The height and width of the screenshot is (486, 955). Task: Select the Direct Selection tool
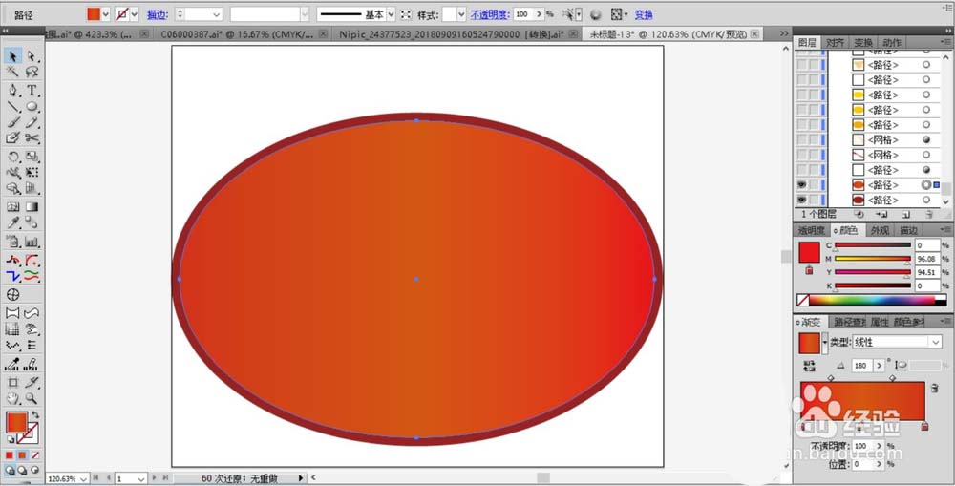[x=32, y=56]
